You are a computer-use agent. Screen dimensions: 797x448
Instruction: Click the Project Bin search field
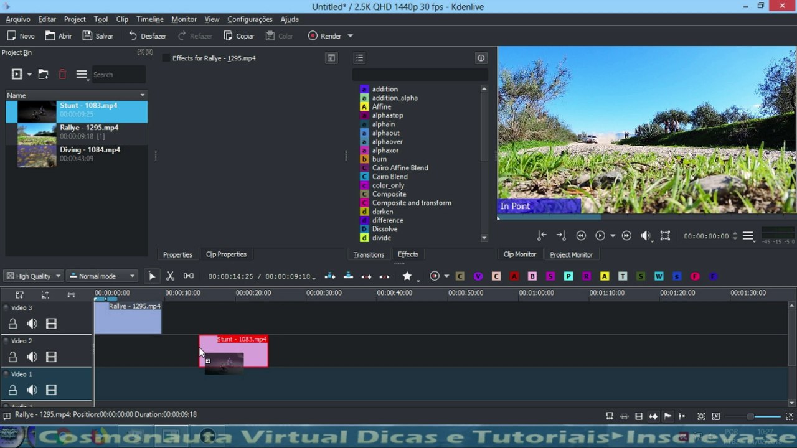[118, 75]
